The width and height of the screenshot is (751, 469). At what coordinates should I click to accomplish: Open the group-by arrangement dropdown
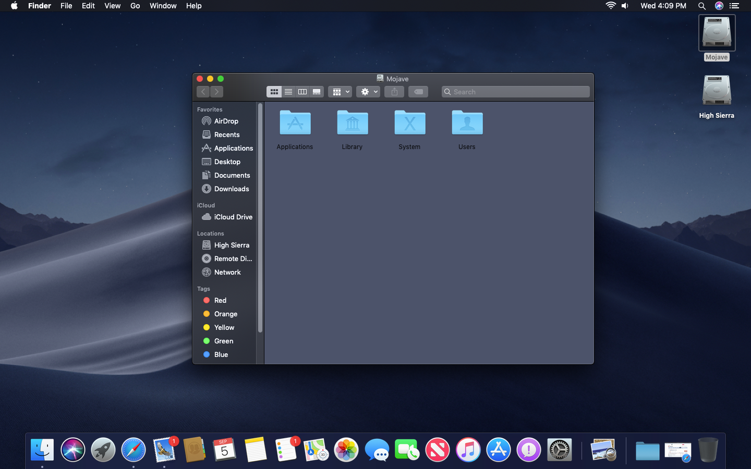tap(340, 92)
